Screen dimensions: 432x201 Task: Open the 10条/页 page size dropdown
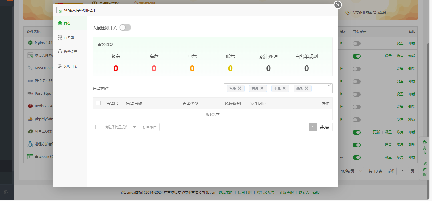[x=351, y=171]
